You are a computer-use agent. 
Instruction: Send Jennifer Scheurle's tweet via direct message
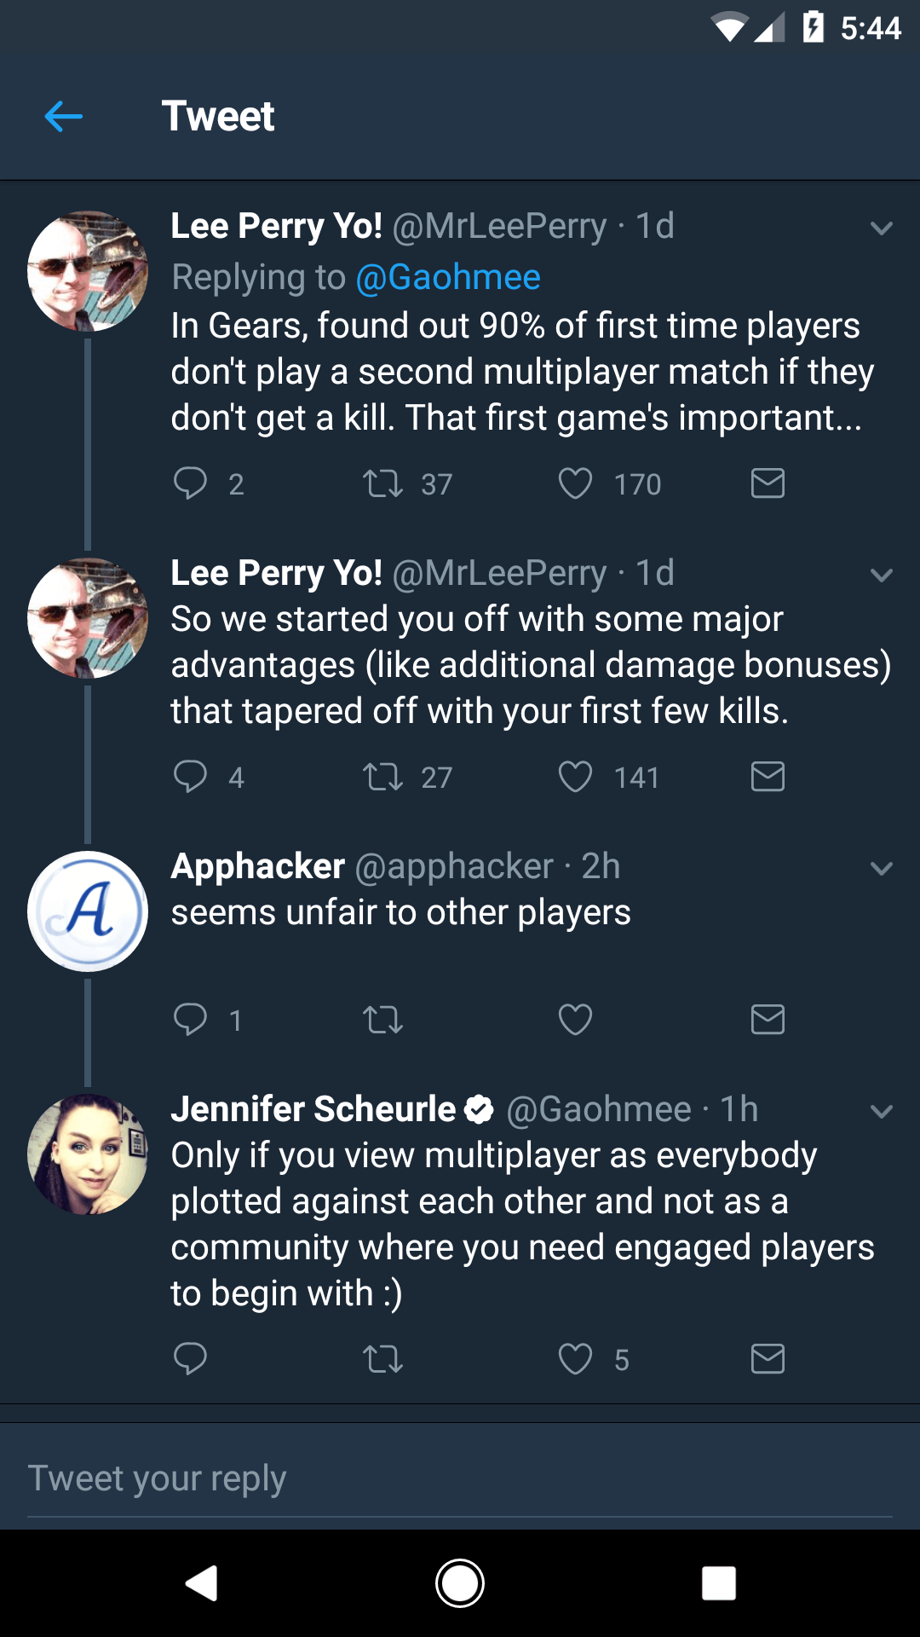[768, 1358]
